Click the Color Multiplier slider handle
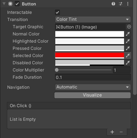 tap(57, 70)
